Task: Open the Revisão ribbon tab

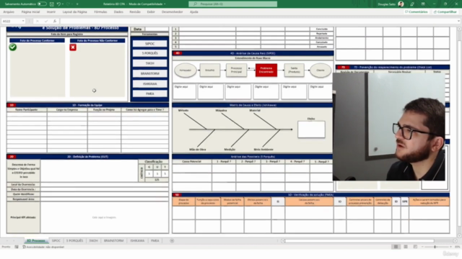Action: [135, 12]
